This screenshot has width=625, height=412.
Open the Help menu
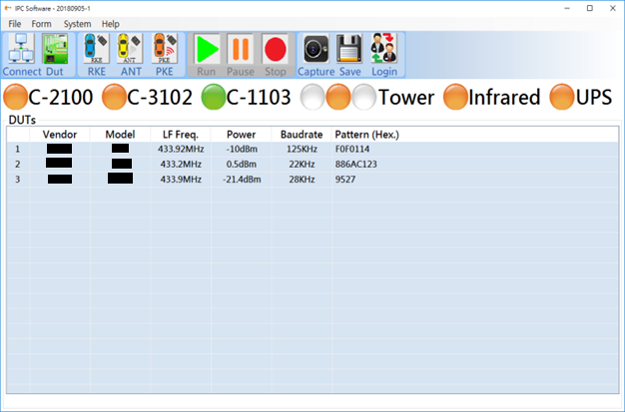[110, 23]
